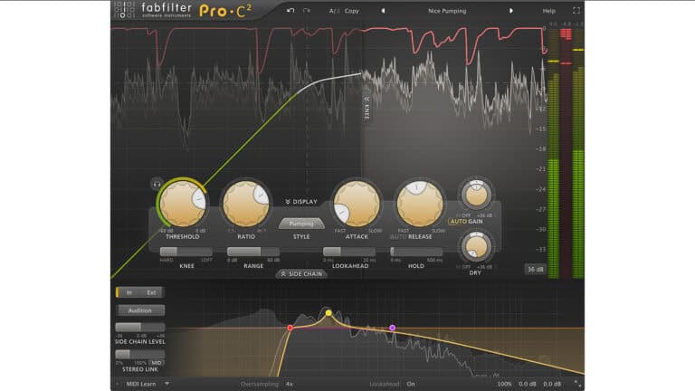Click the vertical Knee display toggle

[x=367, y=109]
